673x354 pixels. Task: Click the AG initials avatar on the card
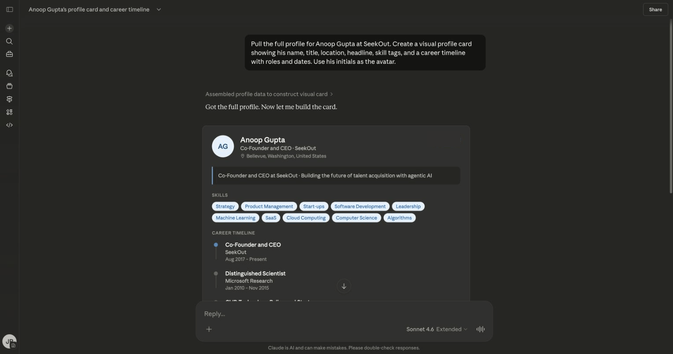223,146
